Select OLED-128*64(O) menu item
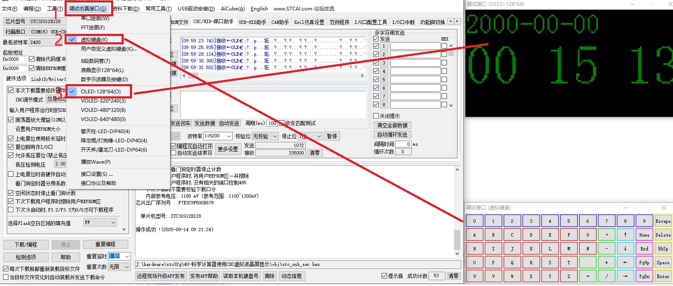Image resolution: width=673 pixels, height=286 pixels. (x=101, y=91)
